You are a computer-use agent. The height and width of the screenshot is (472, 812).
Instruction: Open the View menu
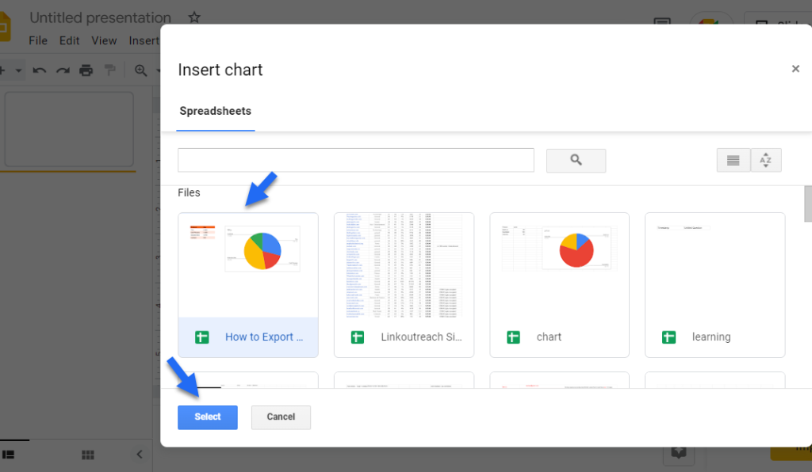coord(104,40)
